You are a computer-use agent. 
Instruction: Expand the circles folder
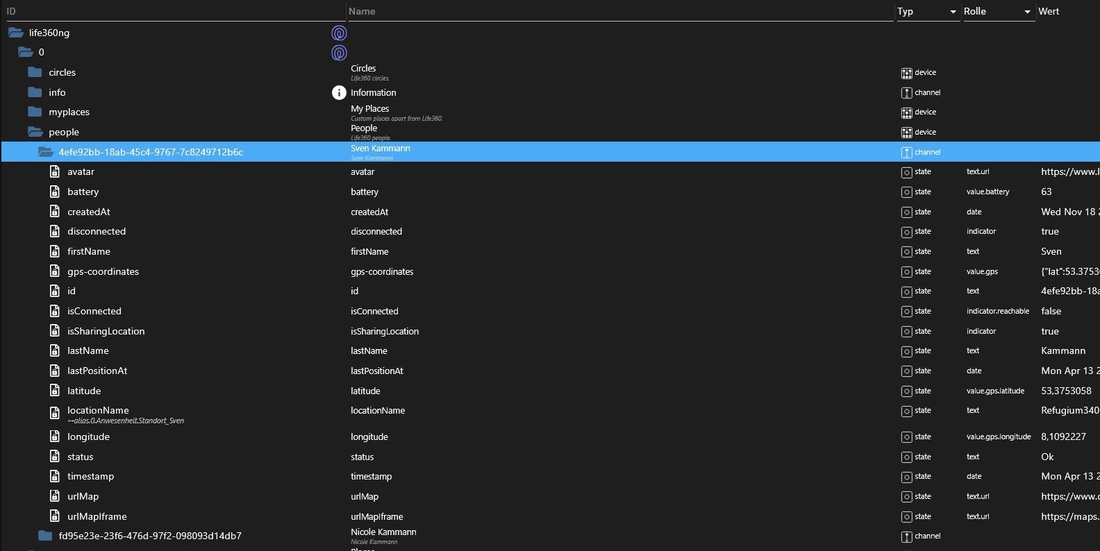click(x=35, y=72)
